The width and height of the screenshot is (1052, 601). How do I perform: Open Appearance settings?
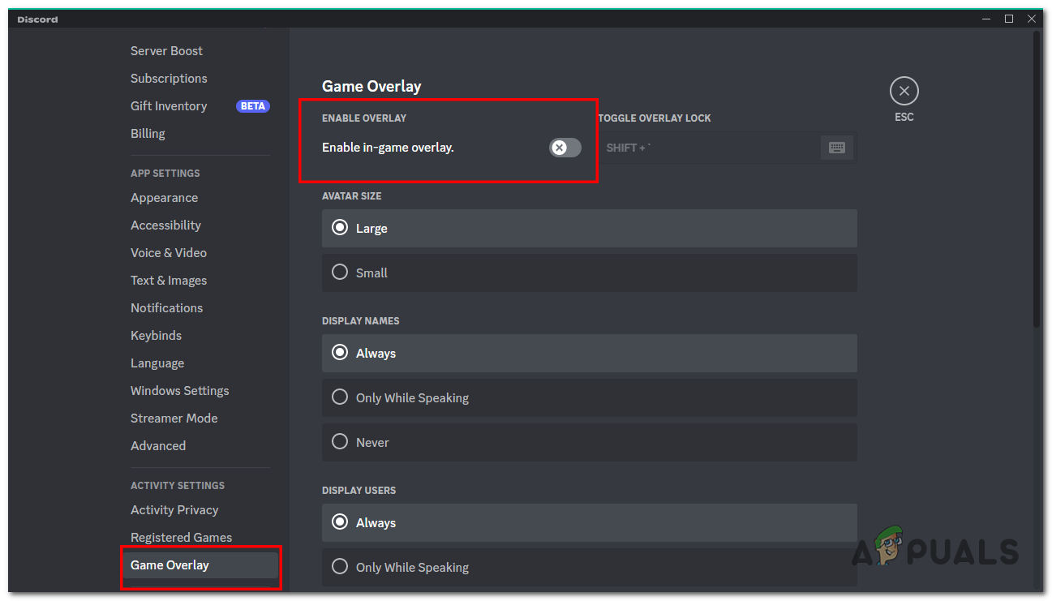[164, 197]
